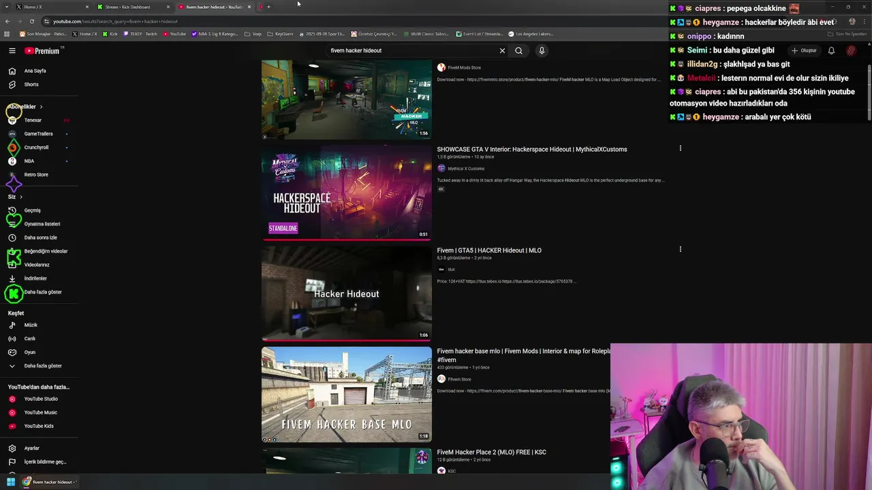Image resolution: width=872 pixels, height=490 pixels.
Task: Open Beğendiğim videolar
Action: (x=39, y=251)
